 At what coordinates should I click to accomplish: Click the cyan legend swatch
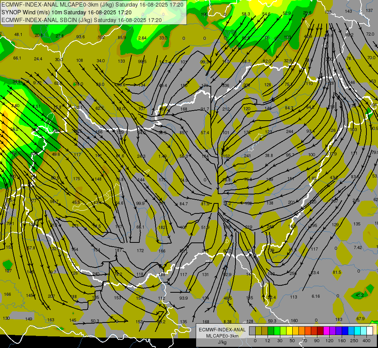357,331
